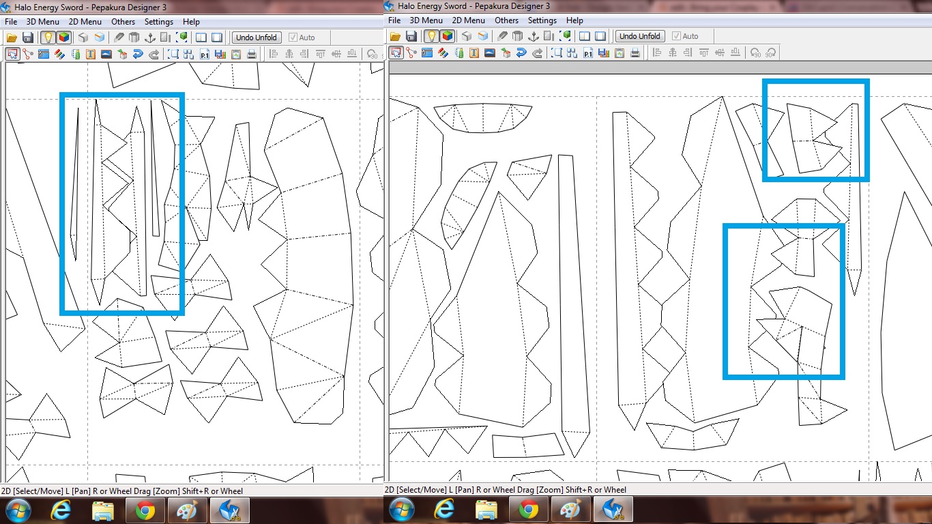Open Paint from the right taskbar

570,510
